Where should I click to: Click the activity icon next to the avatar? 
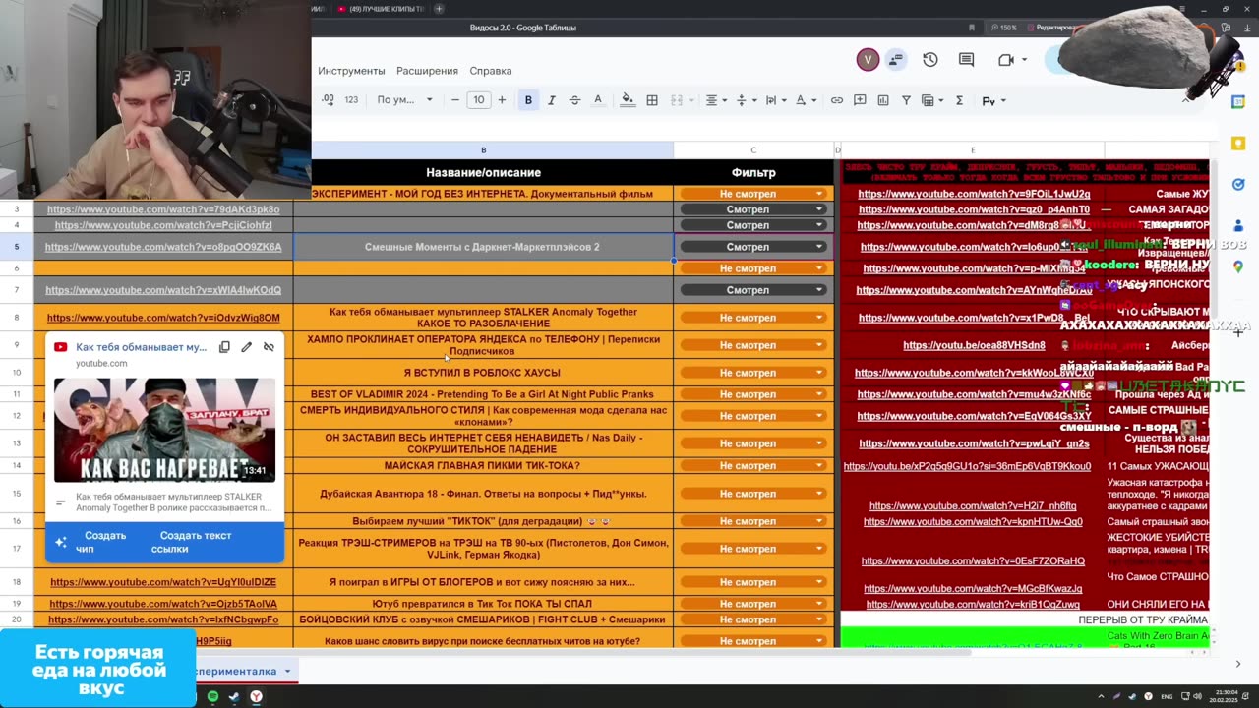pos(895,60)
